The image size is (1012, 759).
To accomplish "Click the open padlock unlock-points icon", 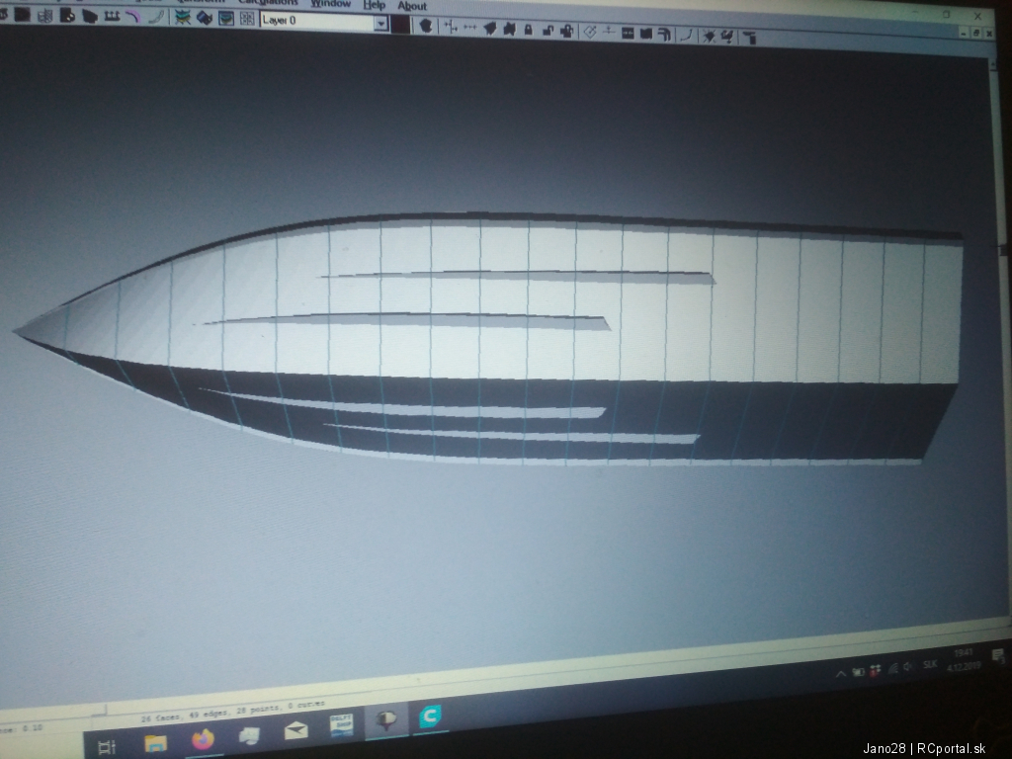I will (x=548, y=31).
